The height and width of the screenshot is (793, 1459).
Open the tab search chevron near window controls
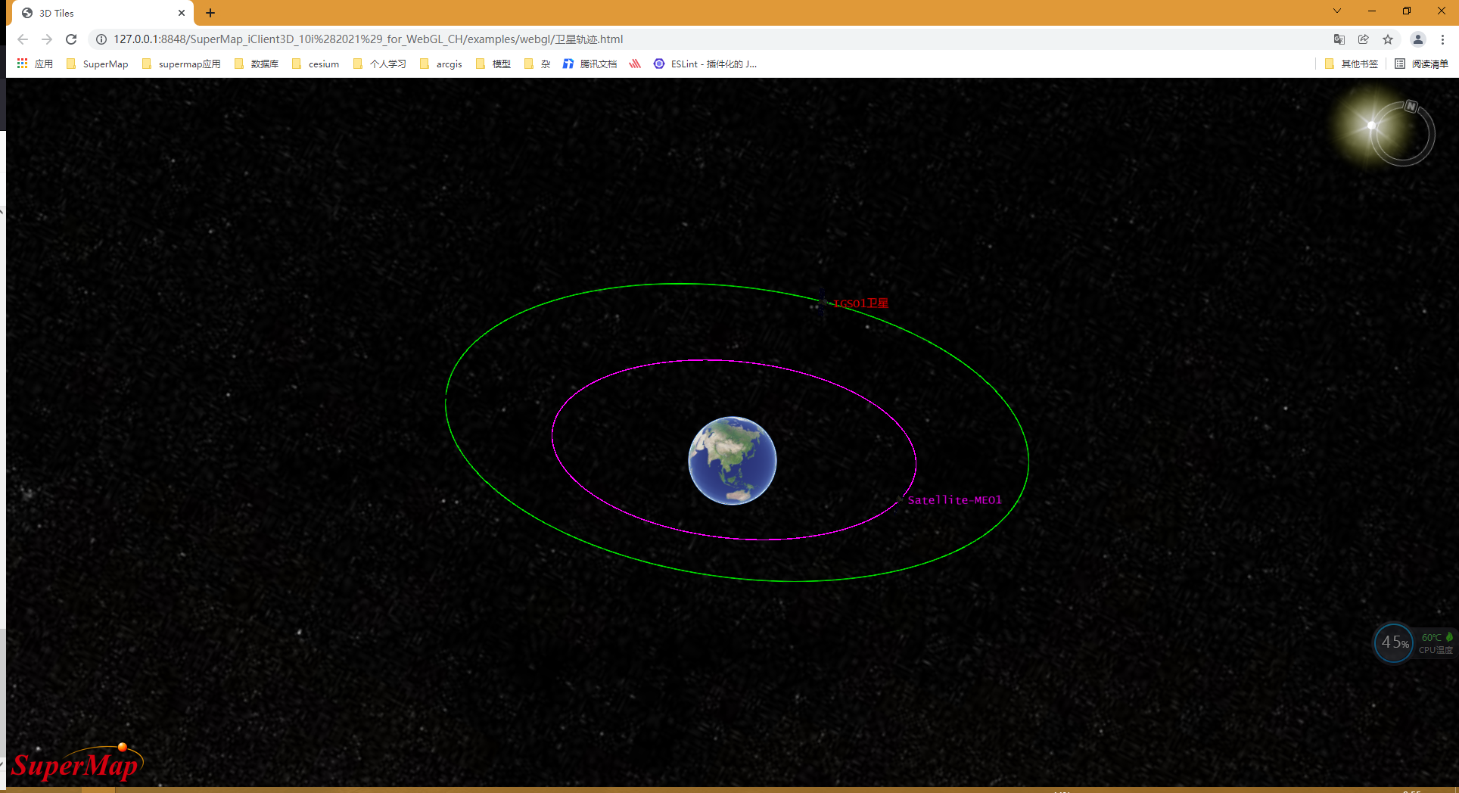tap(1337, 11)
